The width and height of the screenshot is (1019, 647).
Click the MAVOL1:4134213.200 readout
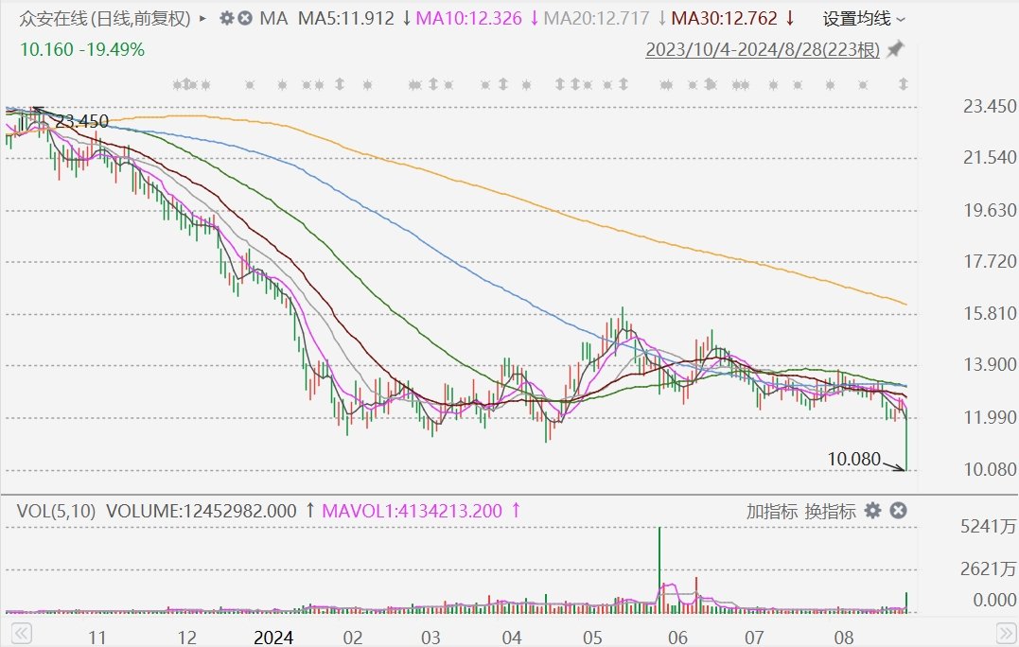[x=412, y=511]
